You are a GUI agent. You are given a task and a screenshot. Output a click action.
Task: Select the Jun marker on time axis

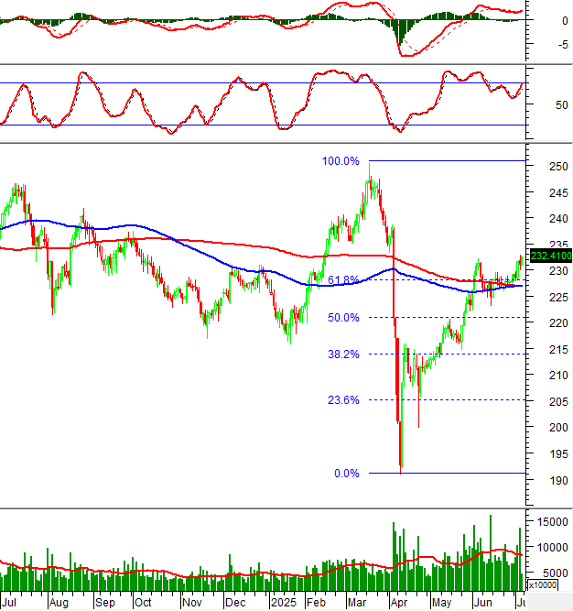click(x=480, y=604)
